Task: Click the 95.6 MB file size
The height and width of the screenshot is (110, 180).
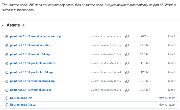Action: point(145,90)
